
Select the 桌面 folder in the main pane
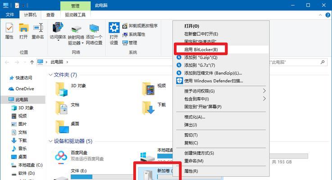click(67, 127)
